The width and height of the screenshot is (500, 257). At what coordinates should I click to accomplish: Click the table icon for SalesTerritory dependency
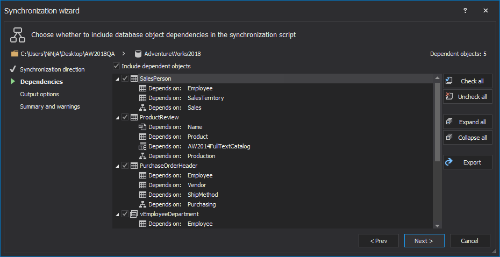143,98
